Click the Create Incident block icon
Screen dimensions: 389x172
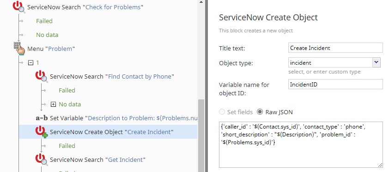tap(42, 132)
